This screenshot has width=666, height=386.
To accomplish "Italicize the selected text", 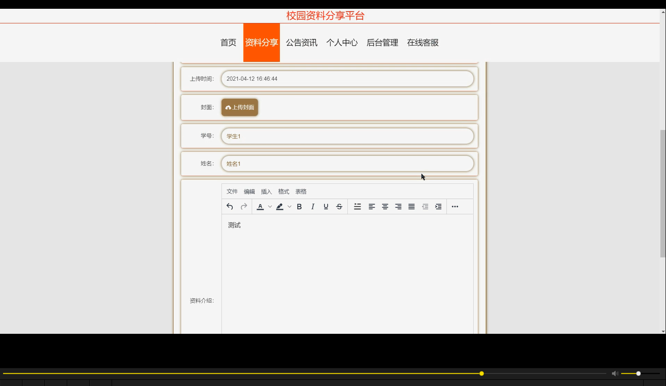I will tap(312, 206).
